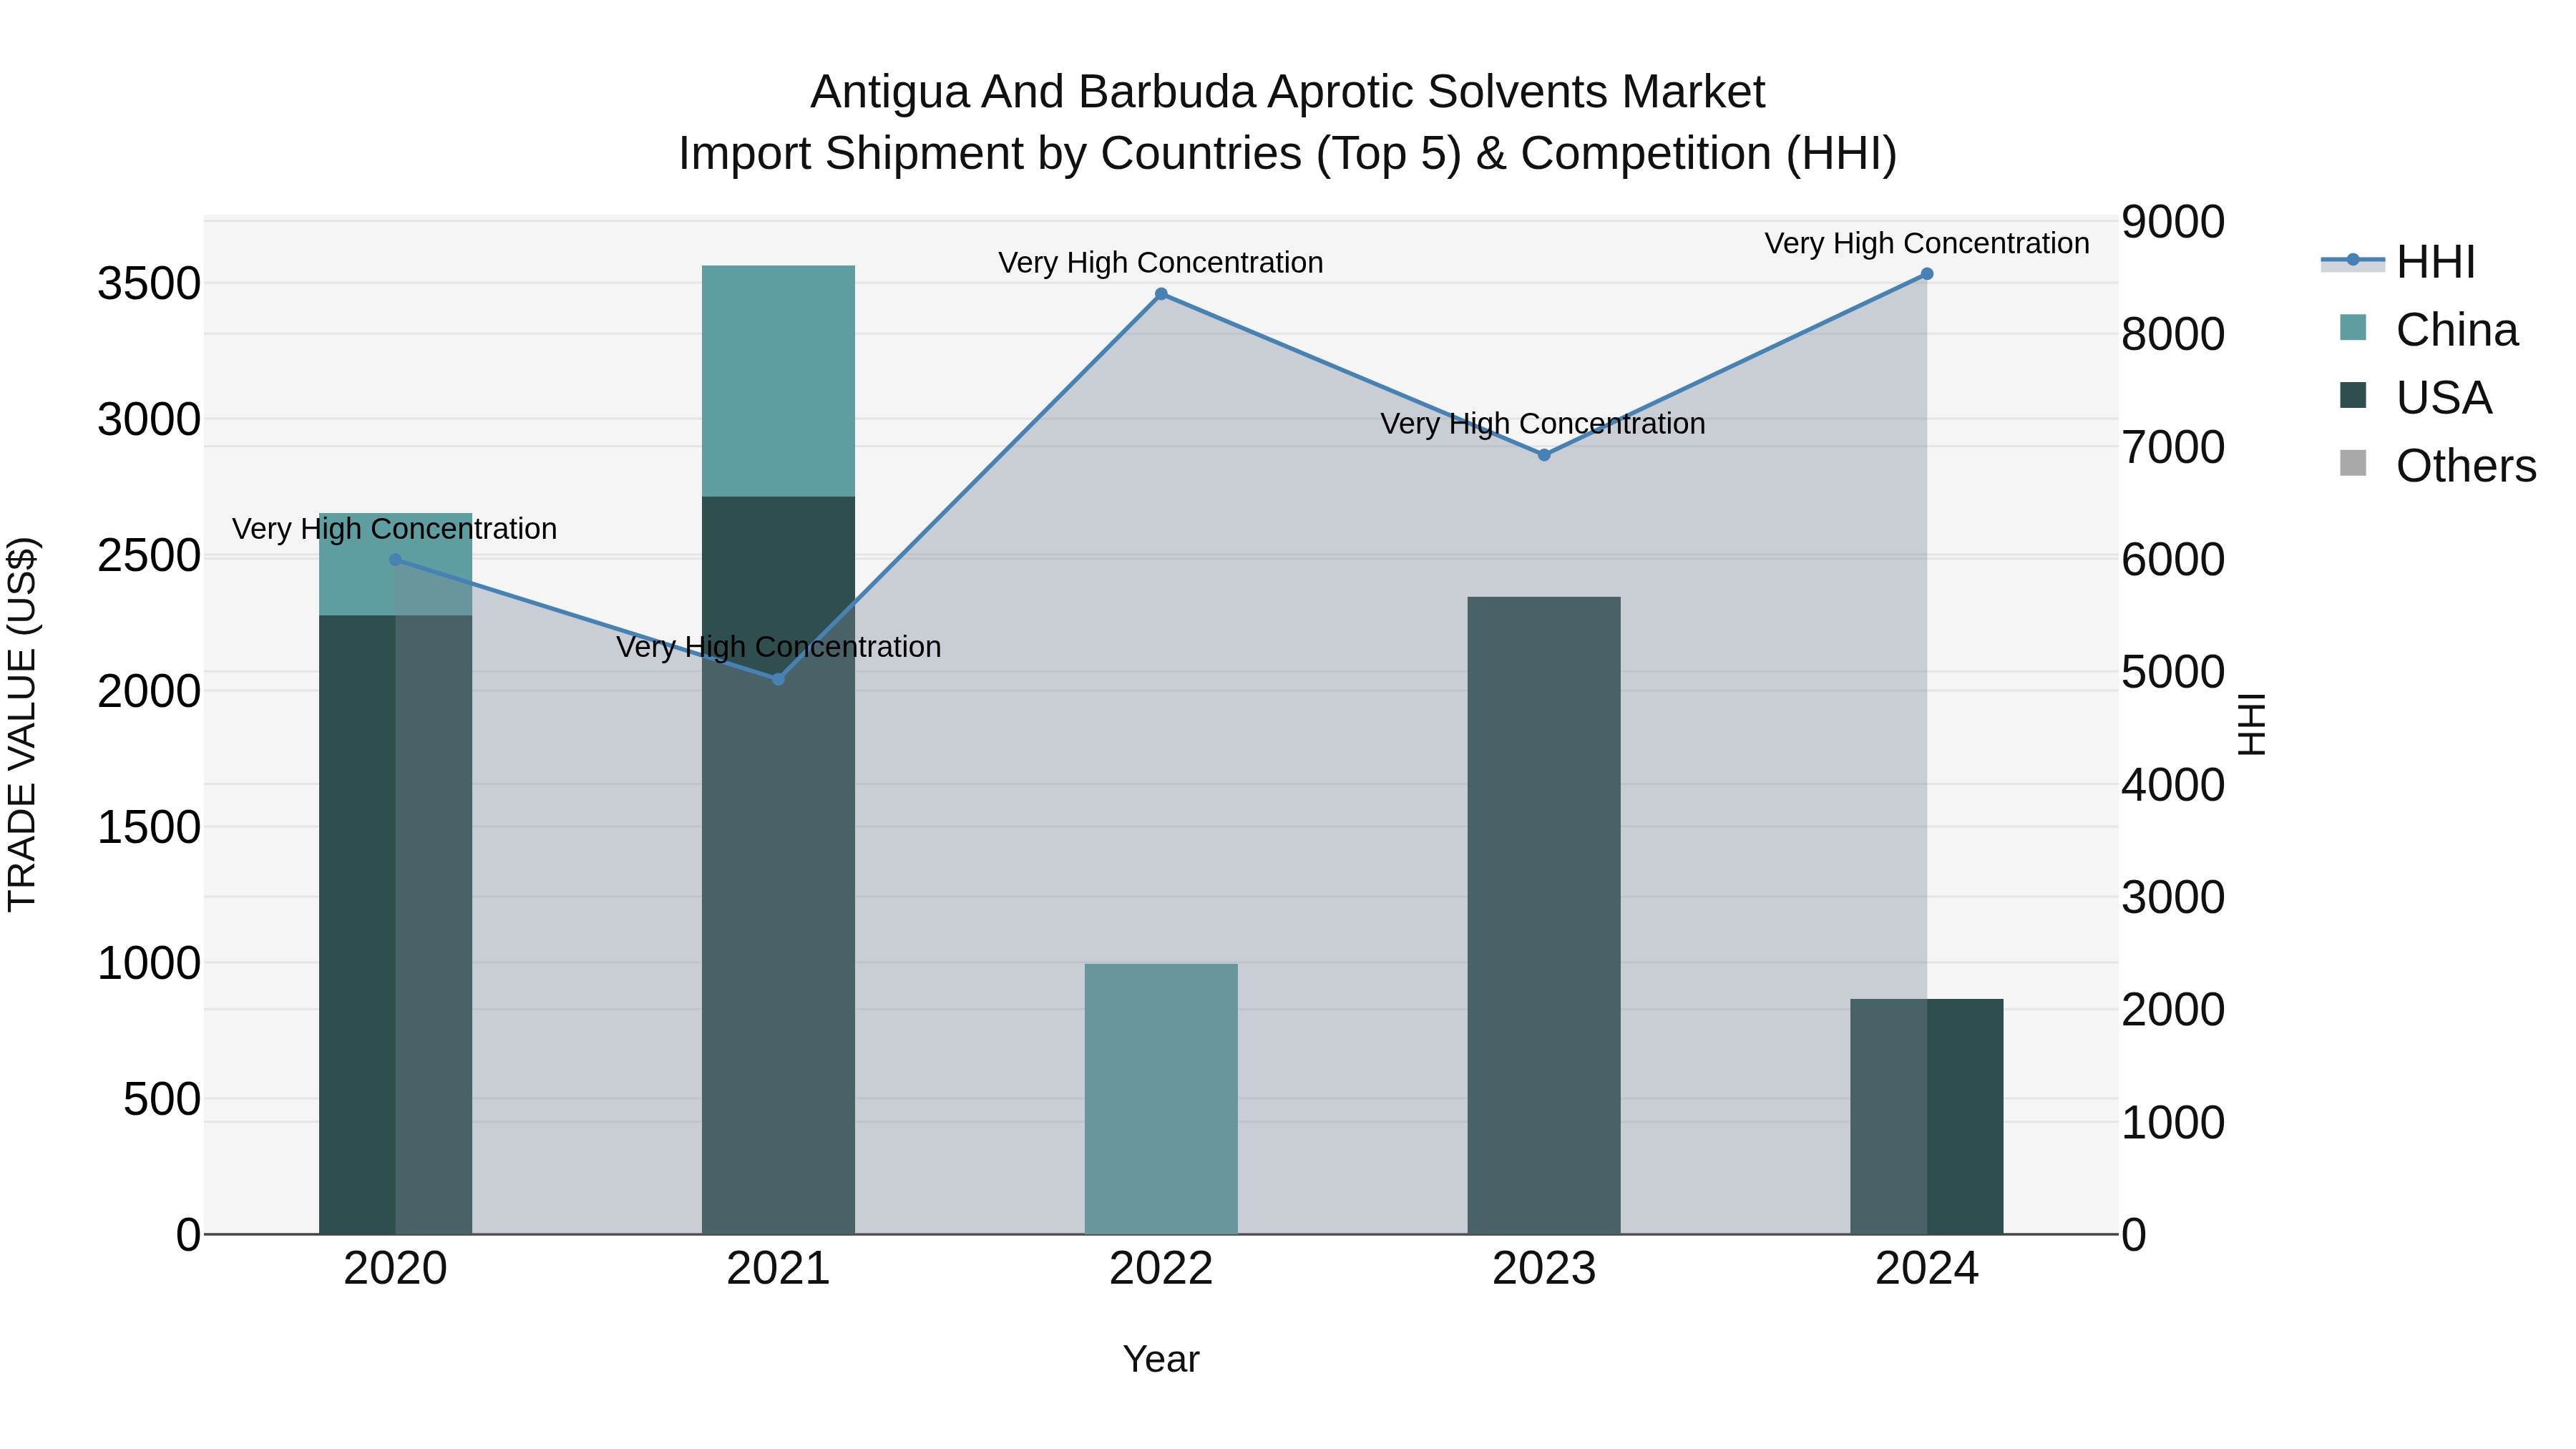Click the 2023 x-axis label
The image size is (2576, 1449).
click(x=1544, y=1269)
